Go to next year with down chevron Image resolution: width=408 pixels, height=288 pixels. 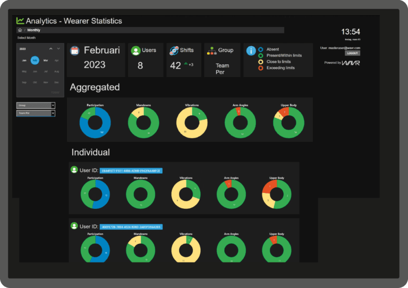pos(58,48)
